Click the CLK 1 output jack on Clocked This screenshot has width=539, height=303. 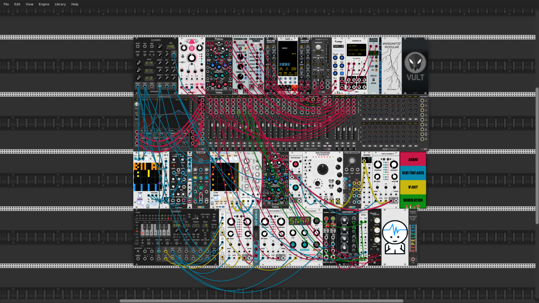click(160, 86)
